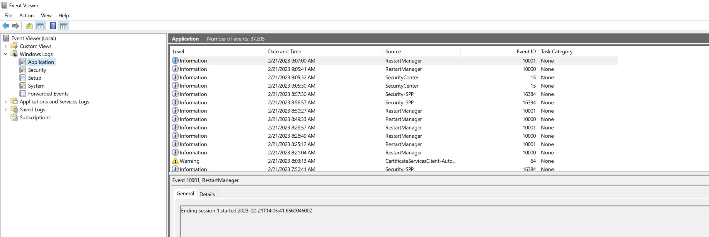Click the Up one level folder icon
Image resolution: width=709 pixels, height=237 pixels.
pyautogui.click(x=29, y=26)
